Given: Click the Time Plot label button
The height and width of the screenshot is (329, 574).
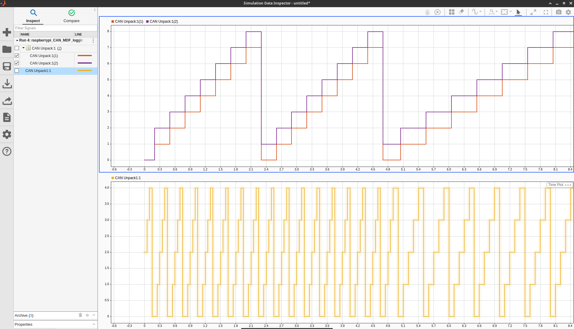Looking at the screenshot, I should 555,185.
